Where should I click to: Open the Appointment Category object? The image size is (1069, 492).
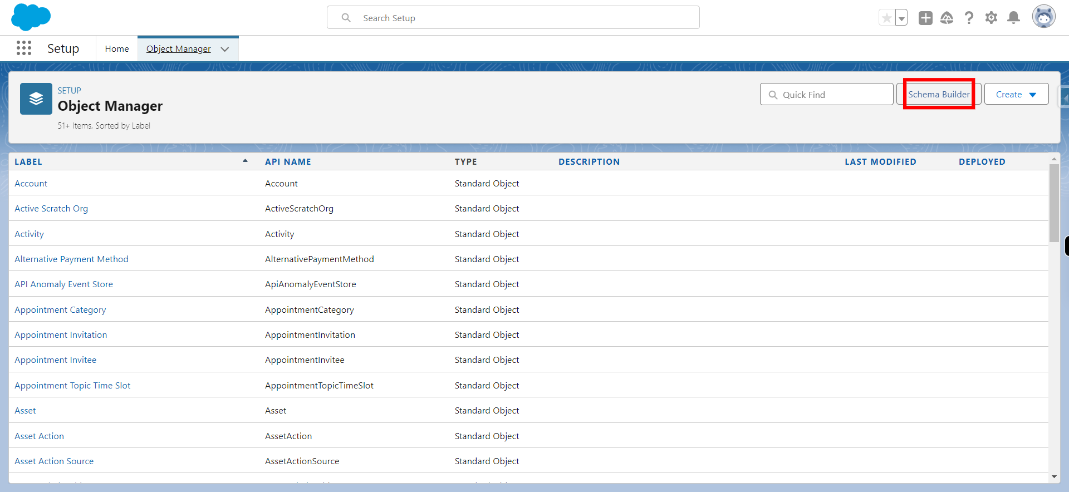tap(60, 310)
